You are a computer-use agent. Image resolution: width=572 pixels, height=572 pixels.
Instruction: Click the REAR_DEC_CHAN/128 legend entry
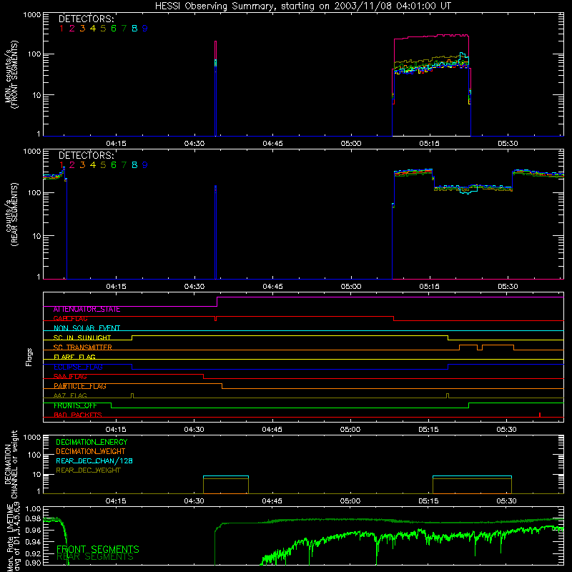pyautogui.click(x=94, y=461)
